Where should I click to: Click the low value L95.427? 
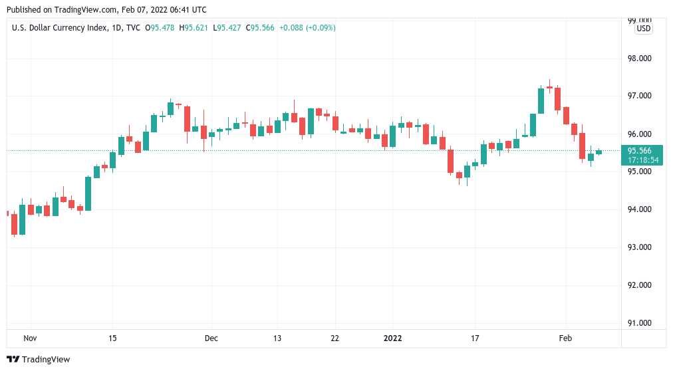coord(227,28)
